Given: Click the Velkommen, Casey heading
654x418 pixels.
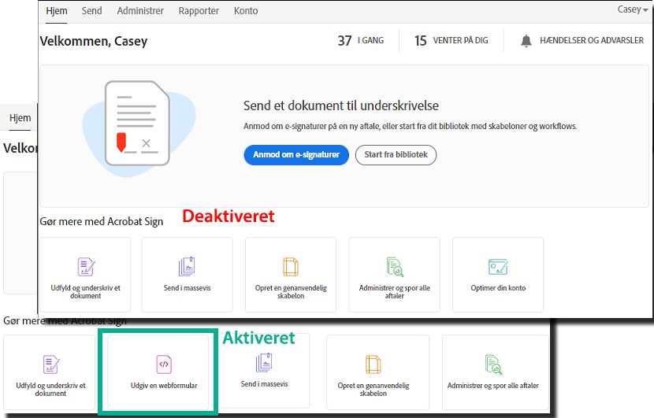Looking at the screenshot, I should point(94,41).
